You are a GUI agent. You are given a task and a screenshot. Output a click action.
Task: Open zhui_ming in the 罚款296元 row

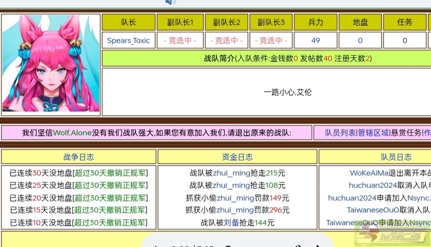click(x=235, y=210)
